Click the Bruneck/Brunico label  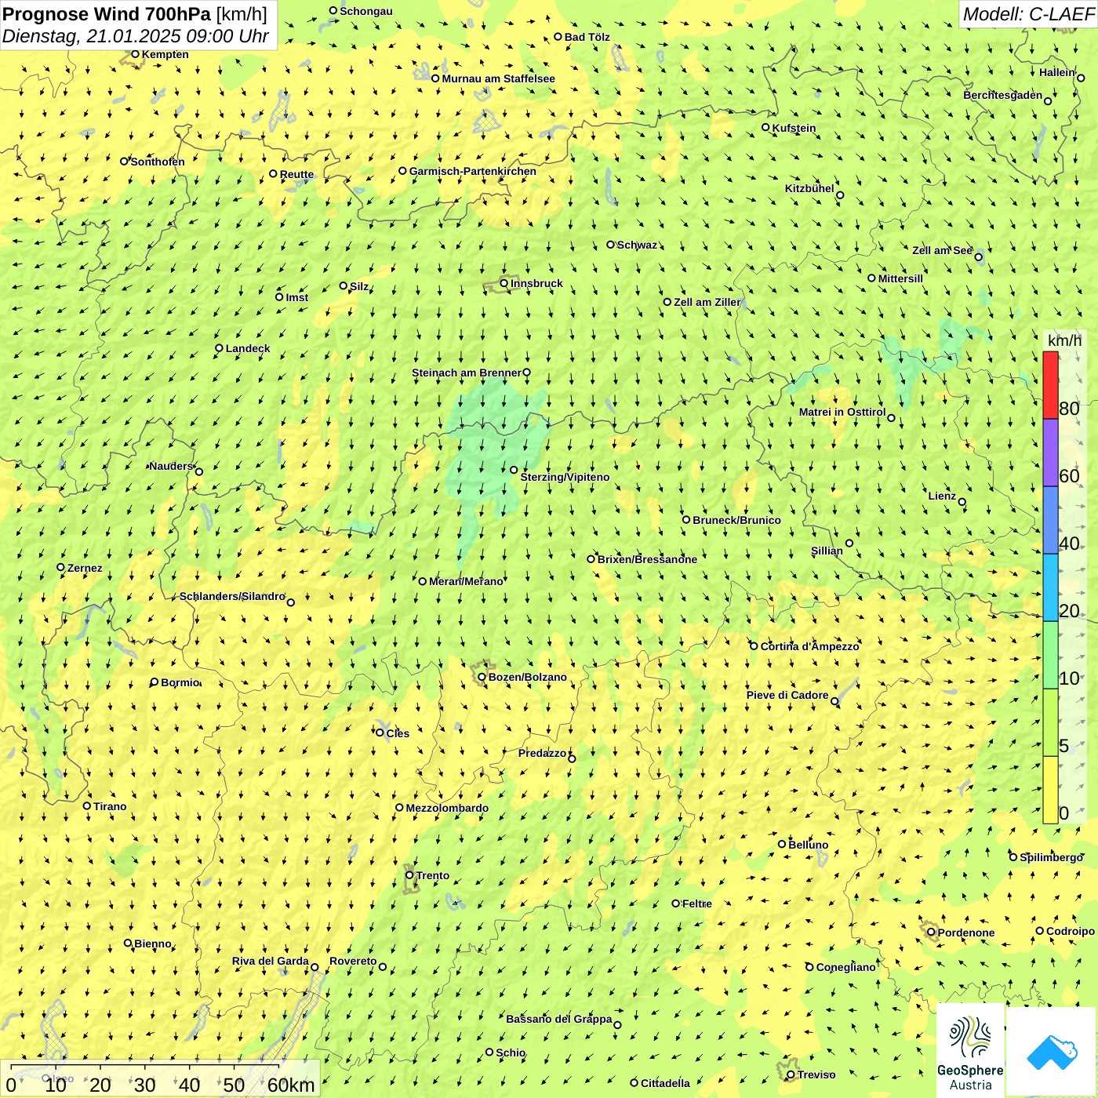coord(736,520)
